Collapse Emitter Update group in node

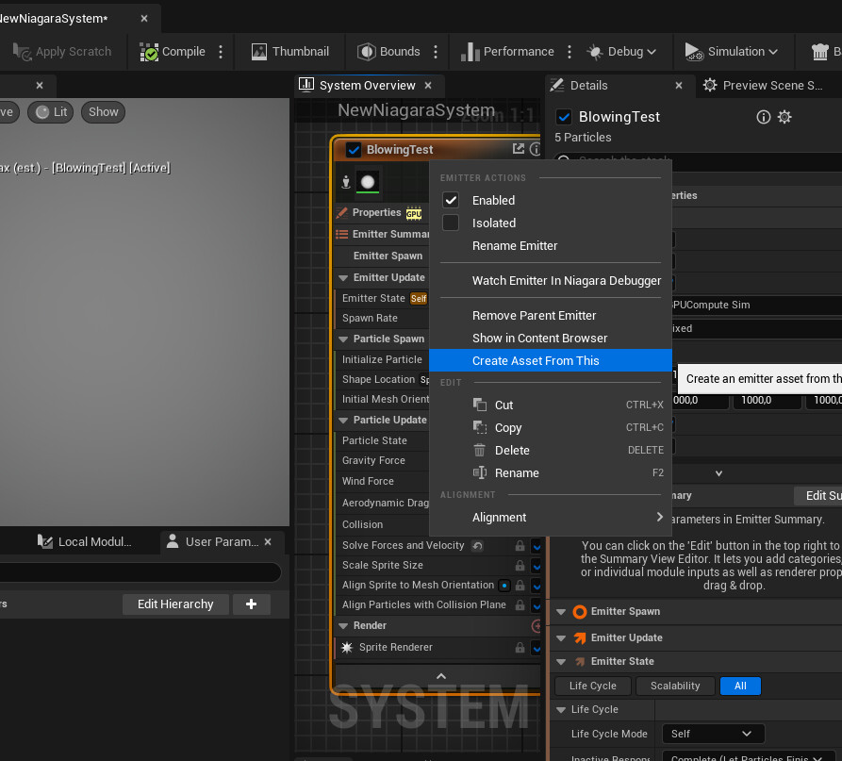pos(343,277)
